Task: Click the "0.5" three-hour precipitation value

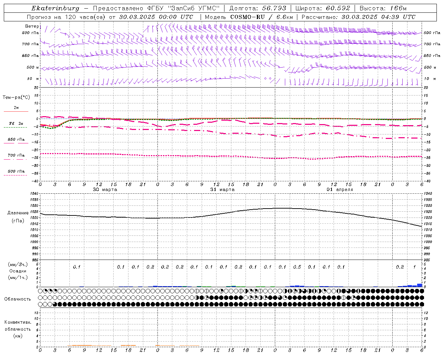Action: click(x=297, y=267)
